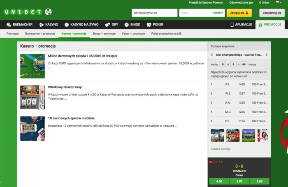Click the 10 darmowych spinów mobilnie title
The height and width of the screenshot is (187, 288).
[71, 118]
